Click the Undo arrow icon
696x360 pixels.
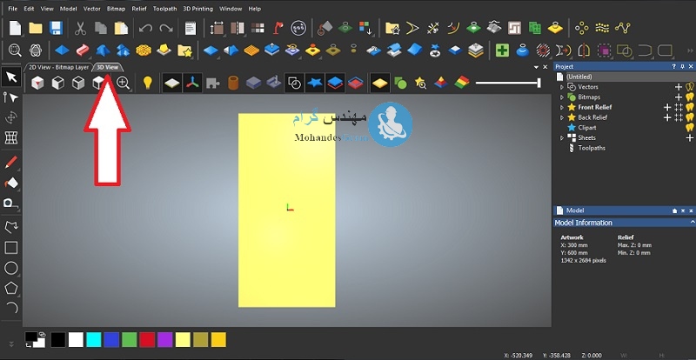pyautogui.click(x=145, y=29)
